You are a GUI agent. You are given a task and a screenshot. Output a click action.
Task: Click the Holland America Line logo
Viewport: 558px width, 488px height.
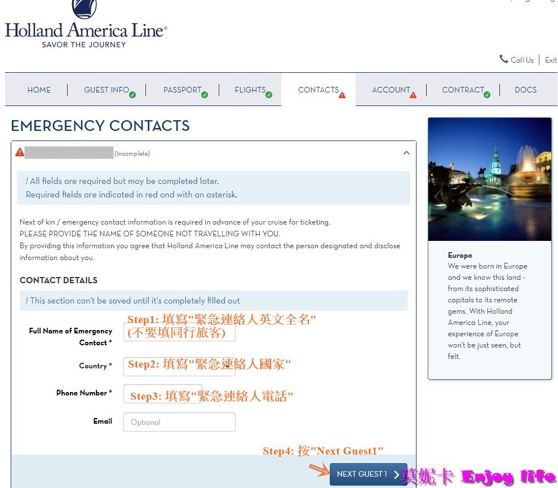(x=86, y=23)
